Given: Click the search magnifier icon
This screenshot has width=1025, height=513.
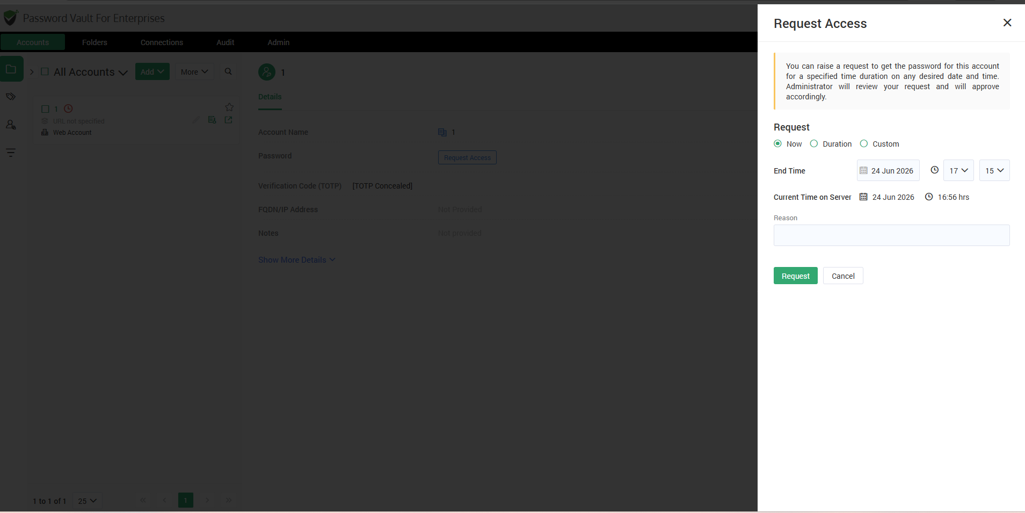Looking at the screenshot, I should (228, 71).
